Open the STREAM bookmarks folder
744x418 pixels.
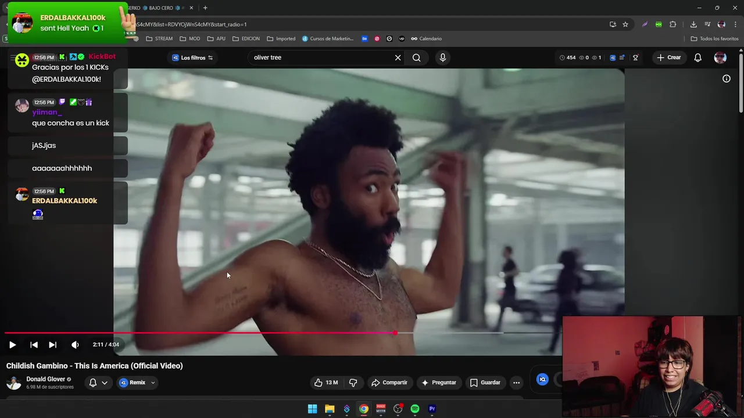pyautogui.click(x=159, y=39)
